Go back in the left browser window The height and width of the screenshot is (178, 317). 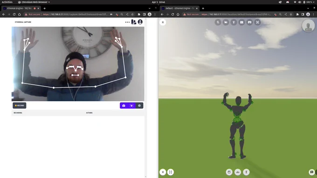pos(4,14)
